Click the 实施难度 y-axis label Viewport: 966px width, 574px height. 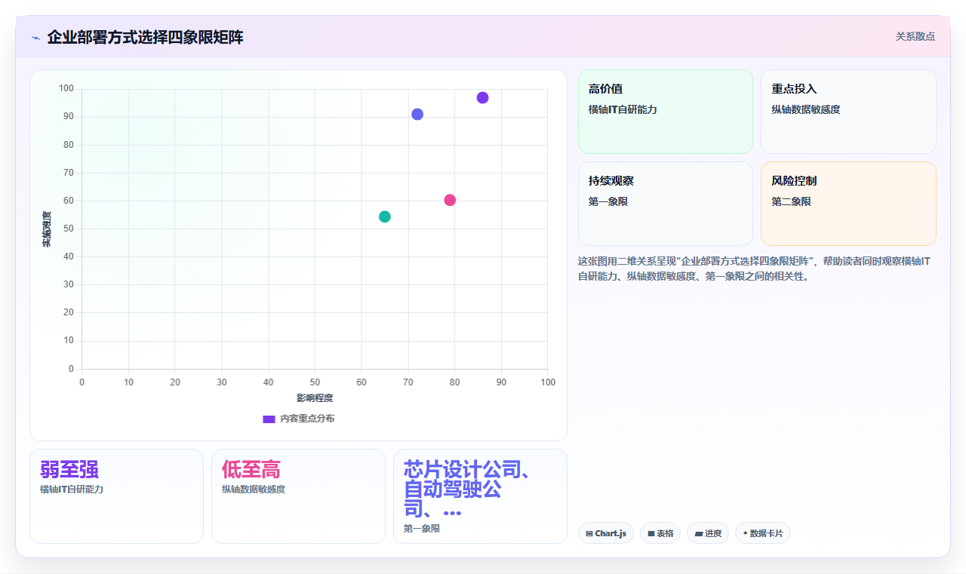point(47,229)
